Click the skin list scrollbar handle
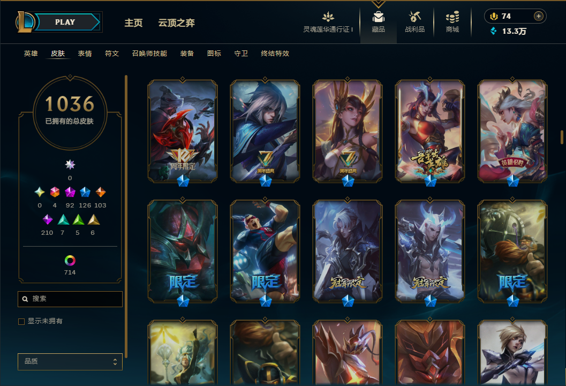This screenshot has height=386, width=566. [x=562, y=137]
